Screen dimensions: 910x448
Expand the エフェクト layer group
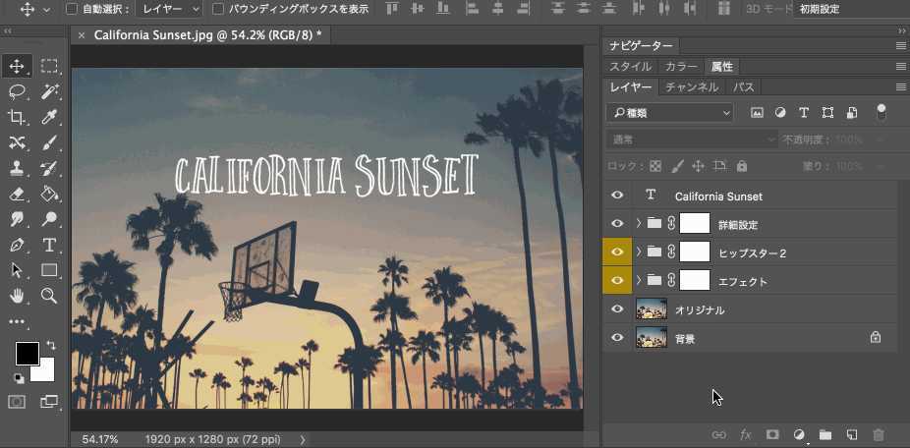[x=639, y=281]
